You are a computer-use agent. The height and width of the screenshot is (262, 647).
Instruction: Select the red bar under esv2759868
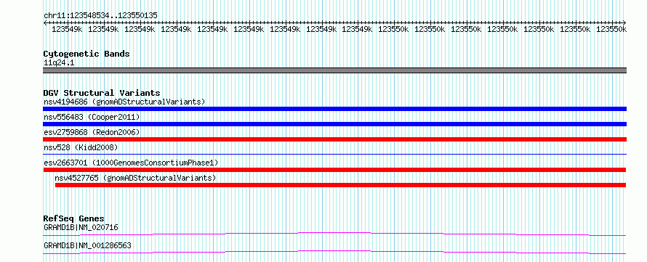click(334, 139)
